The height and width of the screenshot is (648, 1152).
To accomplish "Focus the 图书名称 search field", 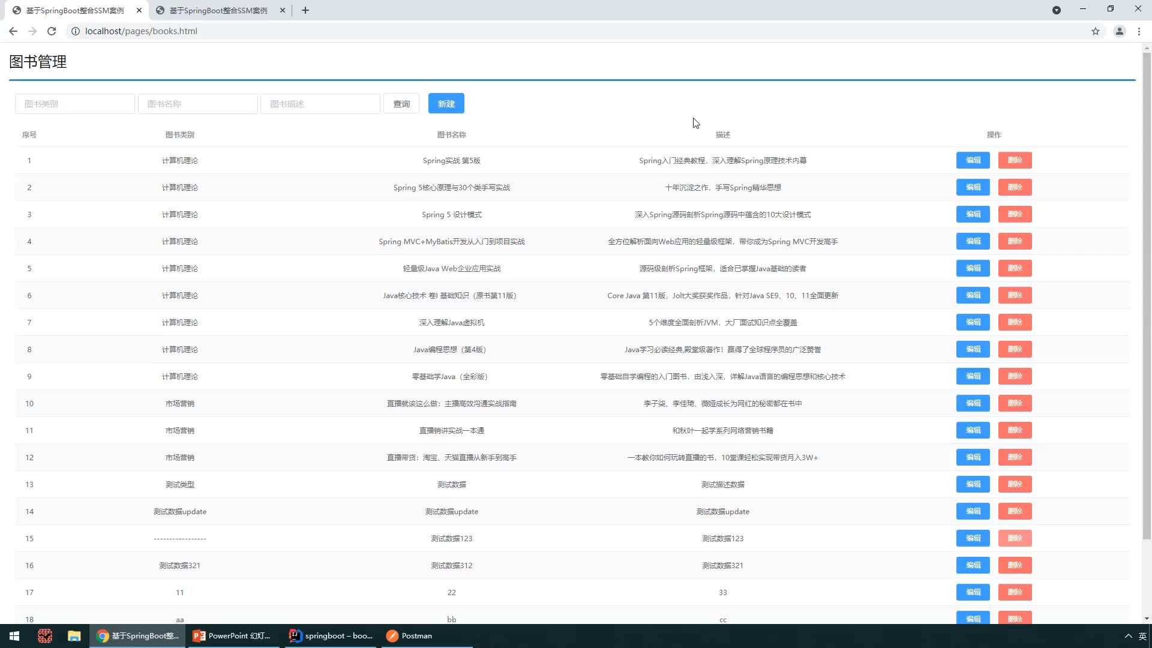I will (198, 104).
